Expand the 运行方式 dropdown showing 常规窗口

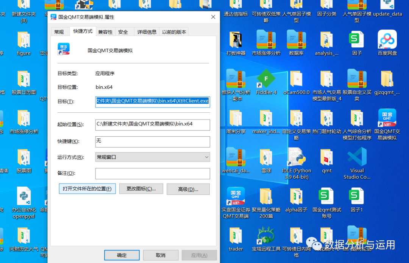coord(153,157)
